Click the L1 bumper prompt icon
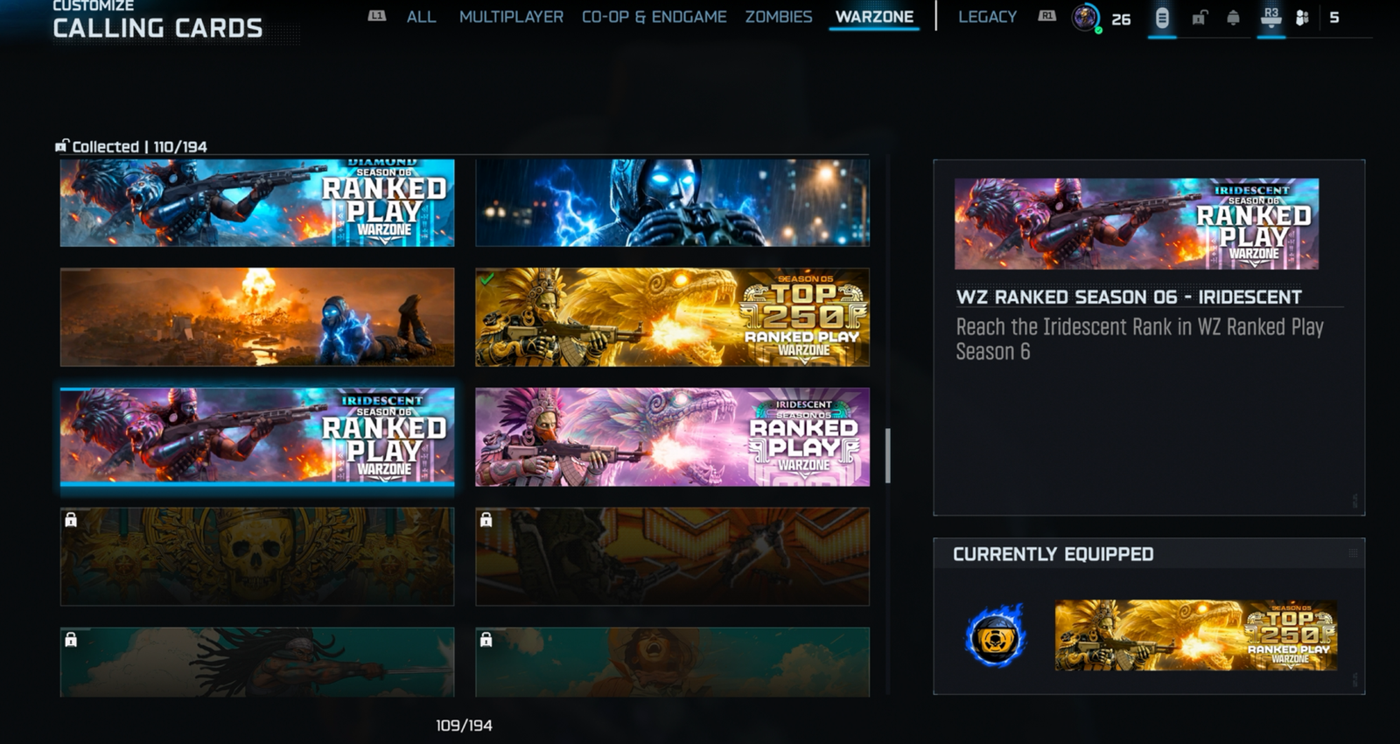 click(377, 16)
